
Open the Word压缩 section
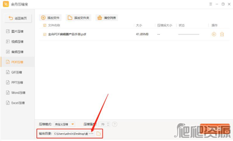(x=16, y=93)
